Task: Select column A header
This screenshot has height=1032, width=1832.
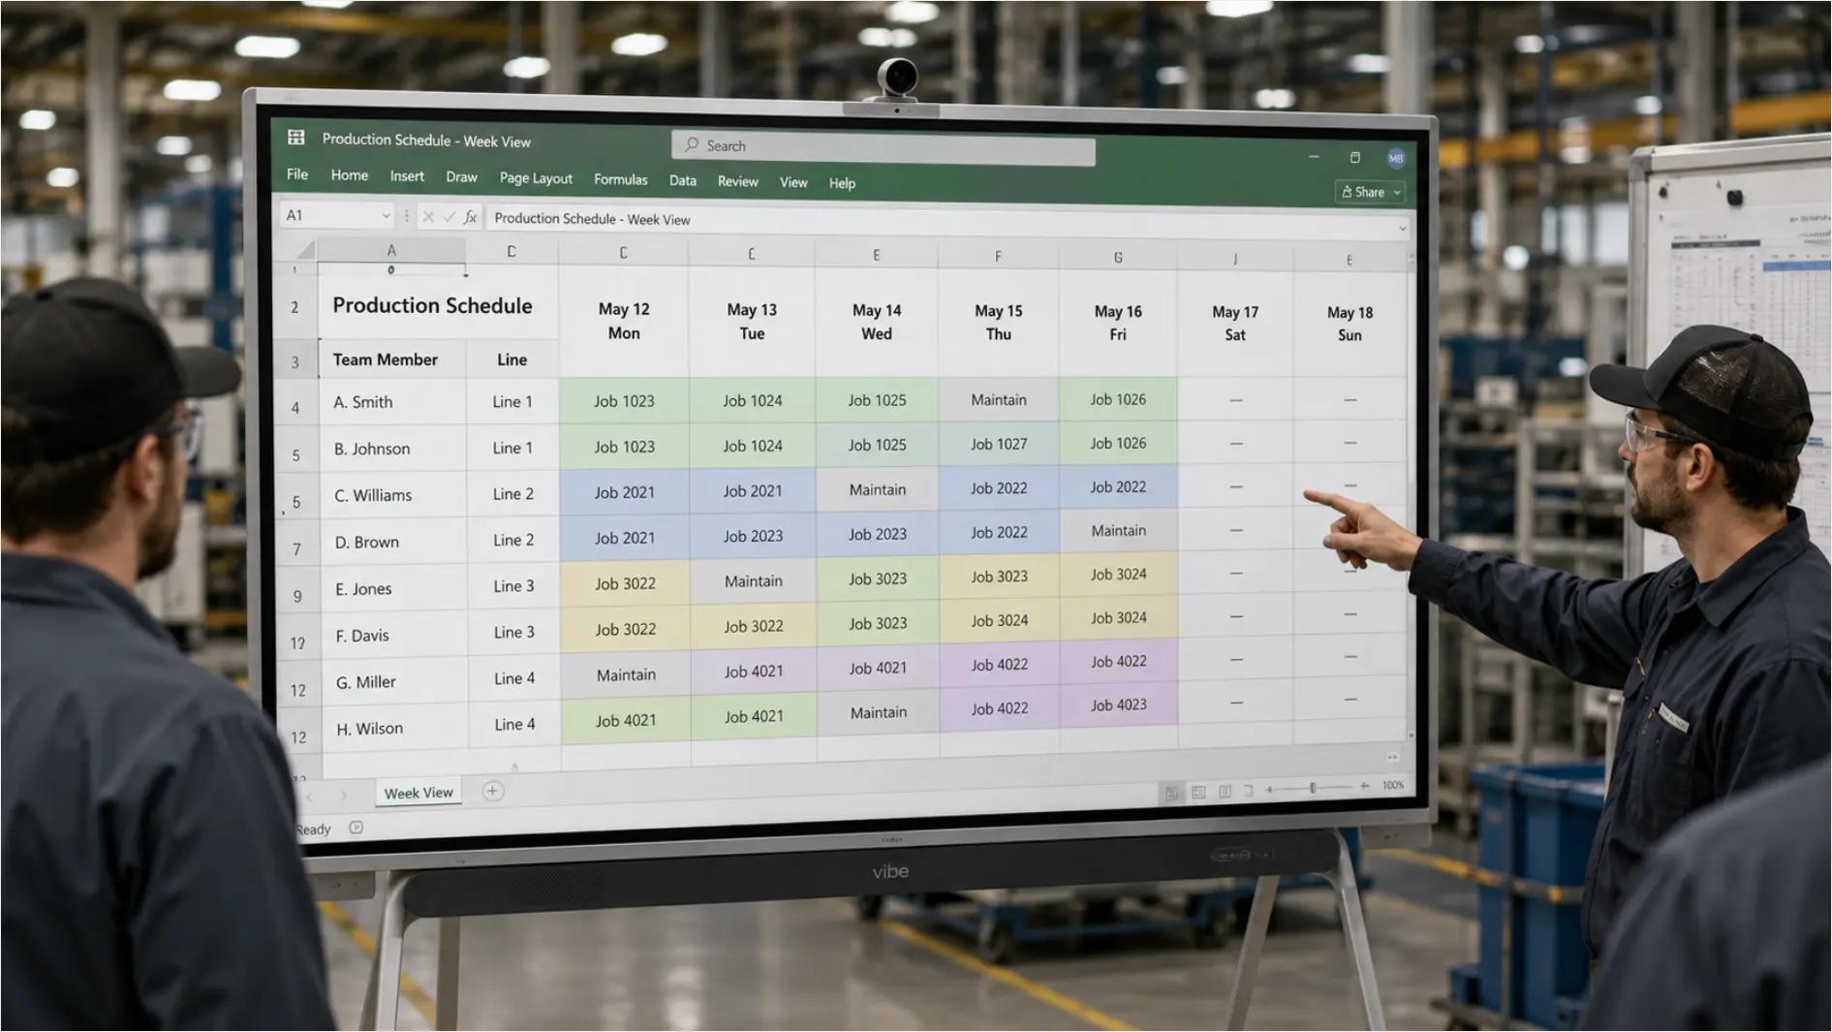Action: click(390, 251)
